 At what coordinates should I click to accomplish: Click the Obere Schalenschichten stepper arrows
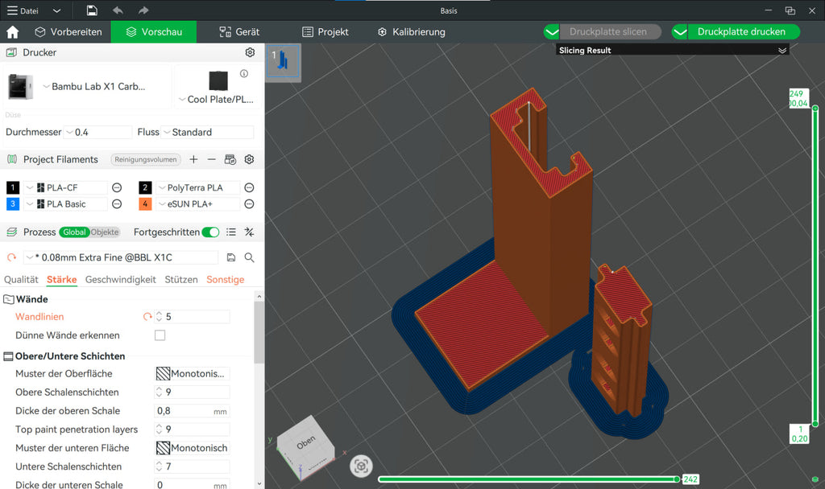159,392
